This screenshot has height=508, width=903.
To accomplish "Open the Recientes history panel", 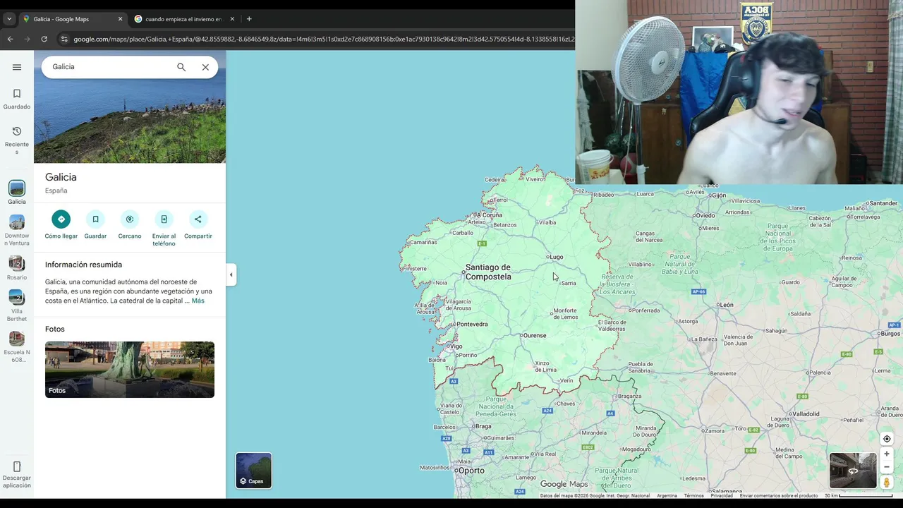I will [x=17, y=140].
